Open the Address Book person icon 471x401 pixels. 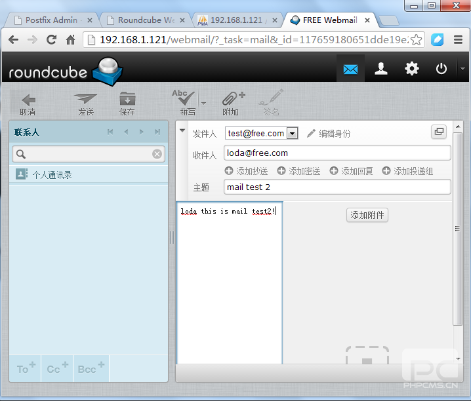coord(381,69)
